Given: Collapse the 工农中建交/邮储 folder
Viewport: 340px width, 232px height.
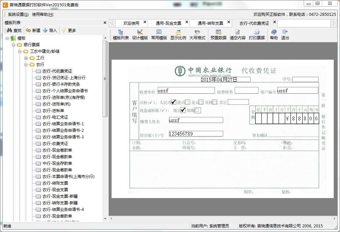Looking at the screenshot, I should tap(20, 51).
